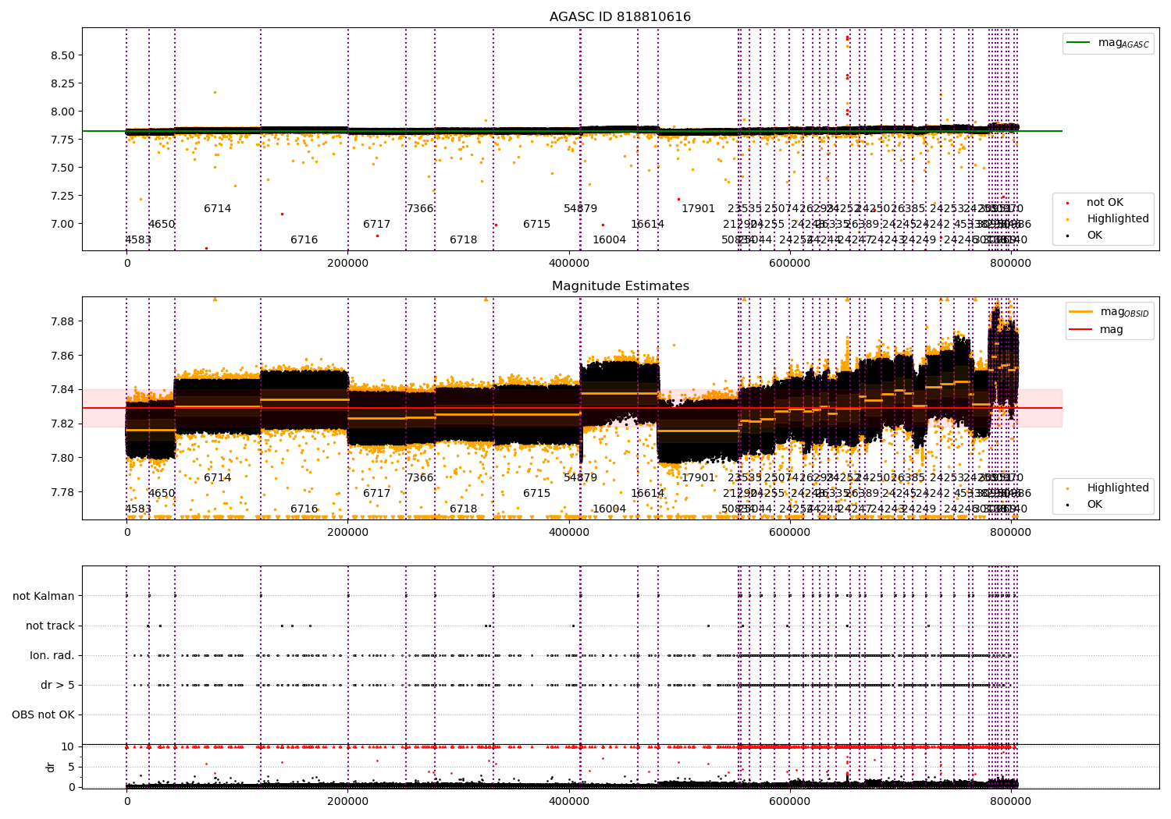Click obsid label 6714 in middle plot
The image size is (1171, 819).
(218, 478)
